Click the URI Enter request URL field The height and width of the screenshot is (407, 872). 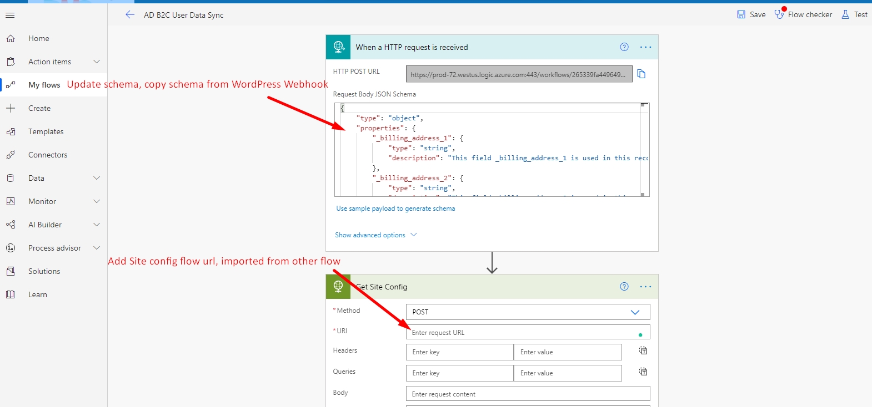pos(528,332)
